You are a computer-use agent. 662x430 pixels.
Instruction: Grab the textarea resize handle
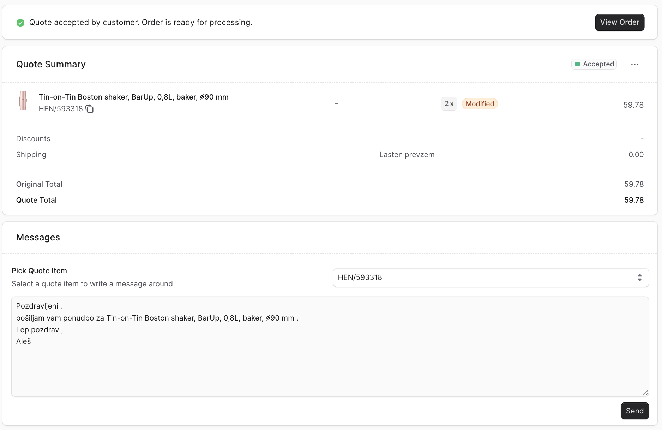(x=645, y=393)
